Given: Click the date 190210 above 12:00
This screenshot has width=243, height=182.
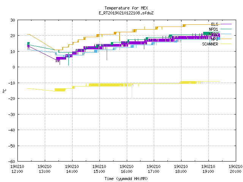Looking at the screenshot, I should click(17, 166).
